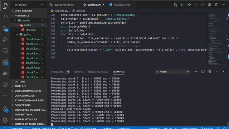The width and height of the screenshot is (229, 129).
Task: Click the master branch indicator
Action: 16,128
